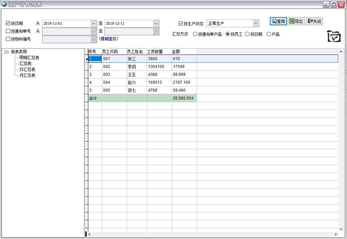Click the globe icon in title bar

[4, 4]
